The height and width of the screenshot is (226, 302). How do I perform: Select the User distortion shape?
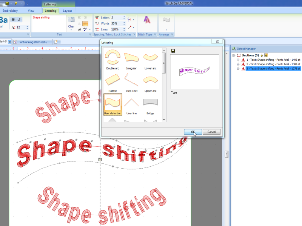pos(112,105)
